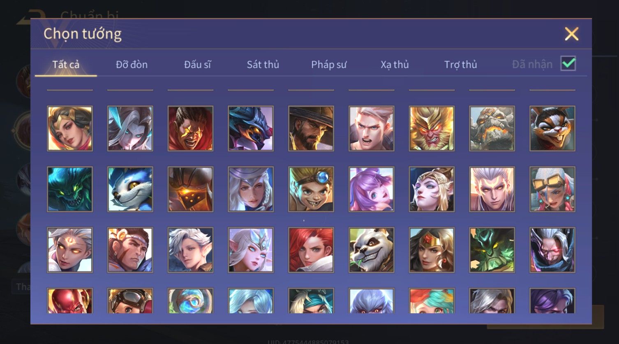The height and width of the screenshot is (344, 619).
Task: Pick the woman with red star tiara
Action: [432, 250]
